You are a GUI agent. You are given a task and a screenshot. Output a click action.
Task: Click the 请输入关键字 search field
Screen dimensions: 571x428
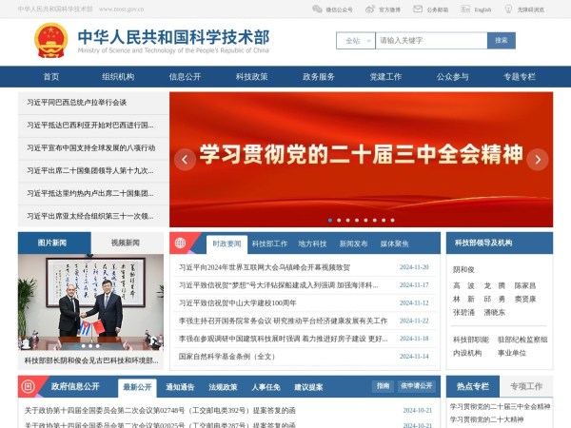[x=431, y=41]
